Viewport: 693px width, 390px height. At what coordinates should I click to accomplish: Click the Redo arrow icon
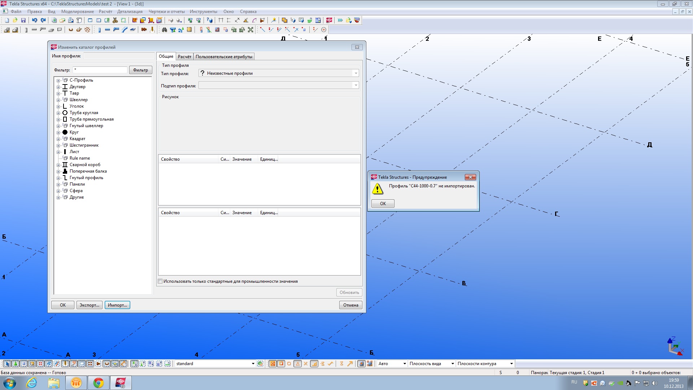43,20
